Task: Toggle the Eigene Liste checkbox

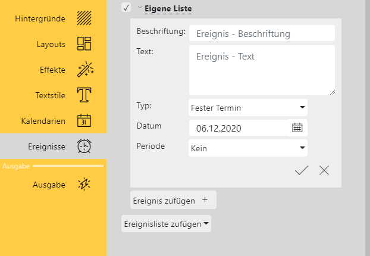Action: (126, 8)
